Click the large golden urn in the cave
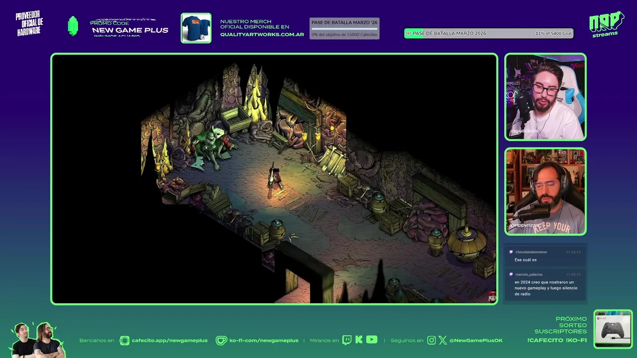The height and width of the screenshot is (358, 637). [x=467, y=243]
